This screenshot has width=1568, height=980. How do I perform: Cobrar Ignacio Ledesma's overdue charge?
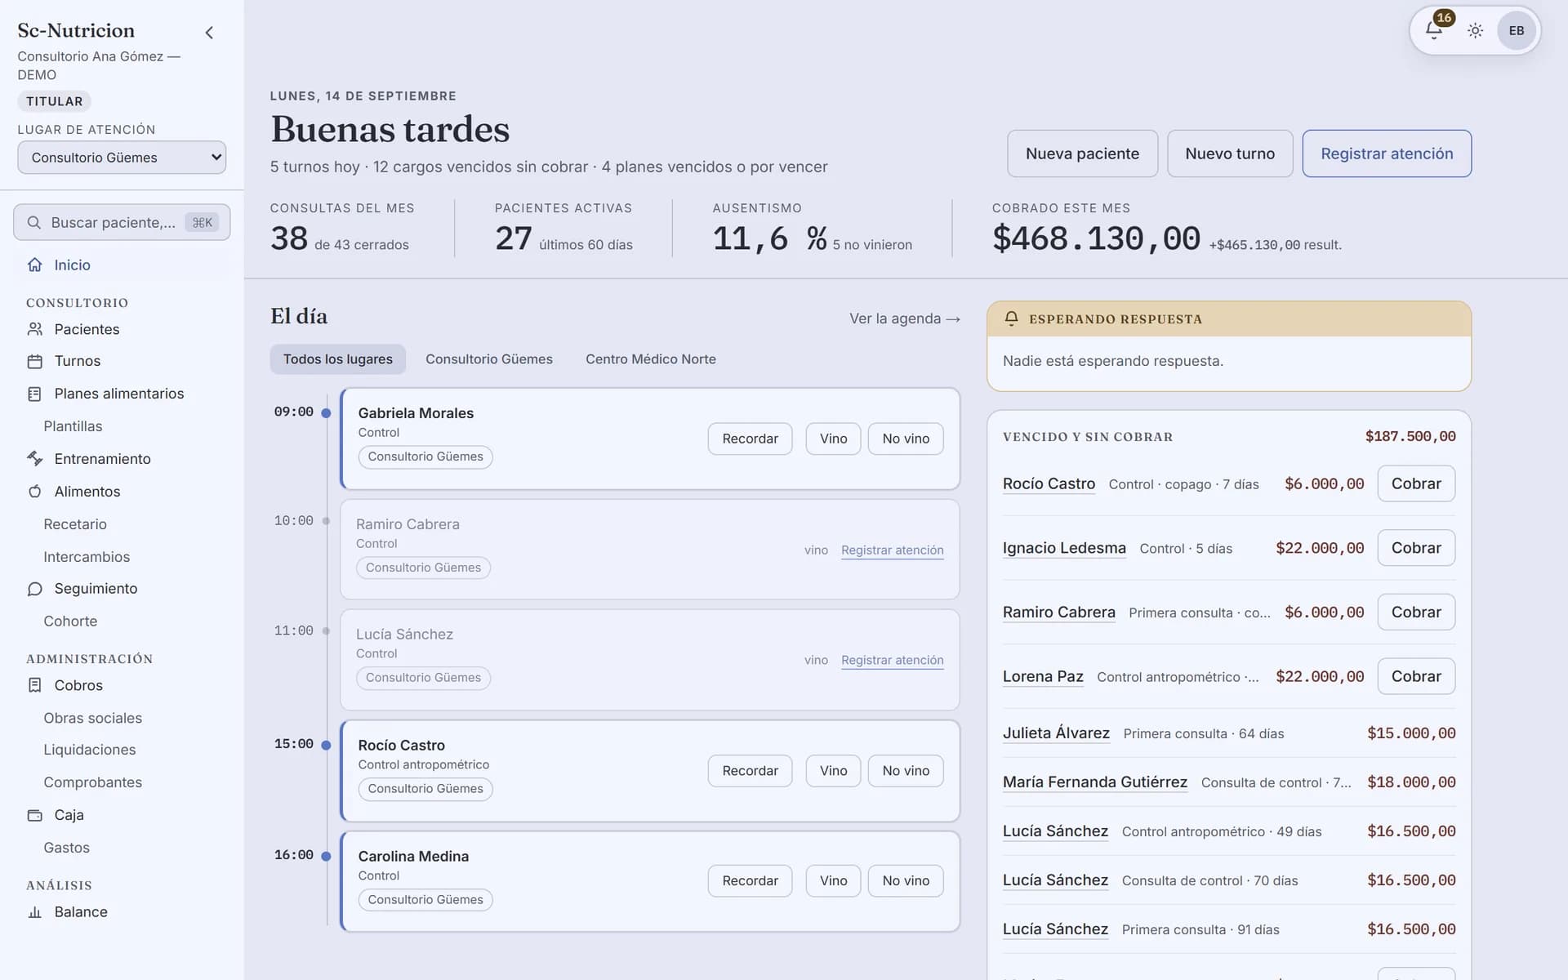point(1416,548)
